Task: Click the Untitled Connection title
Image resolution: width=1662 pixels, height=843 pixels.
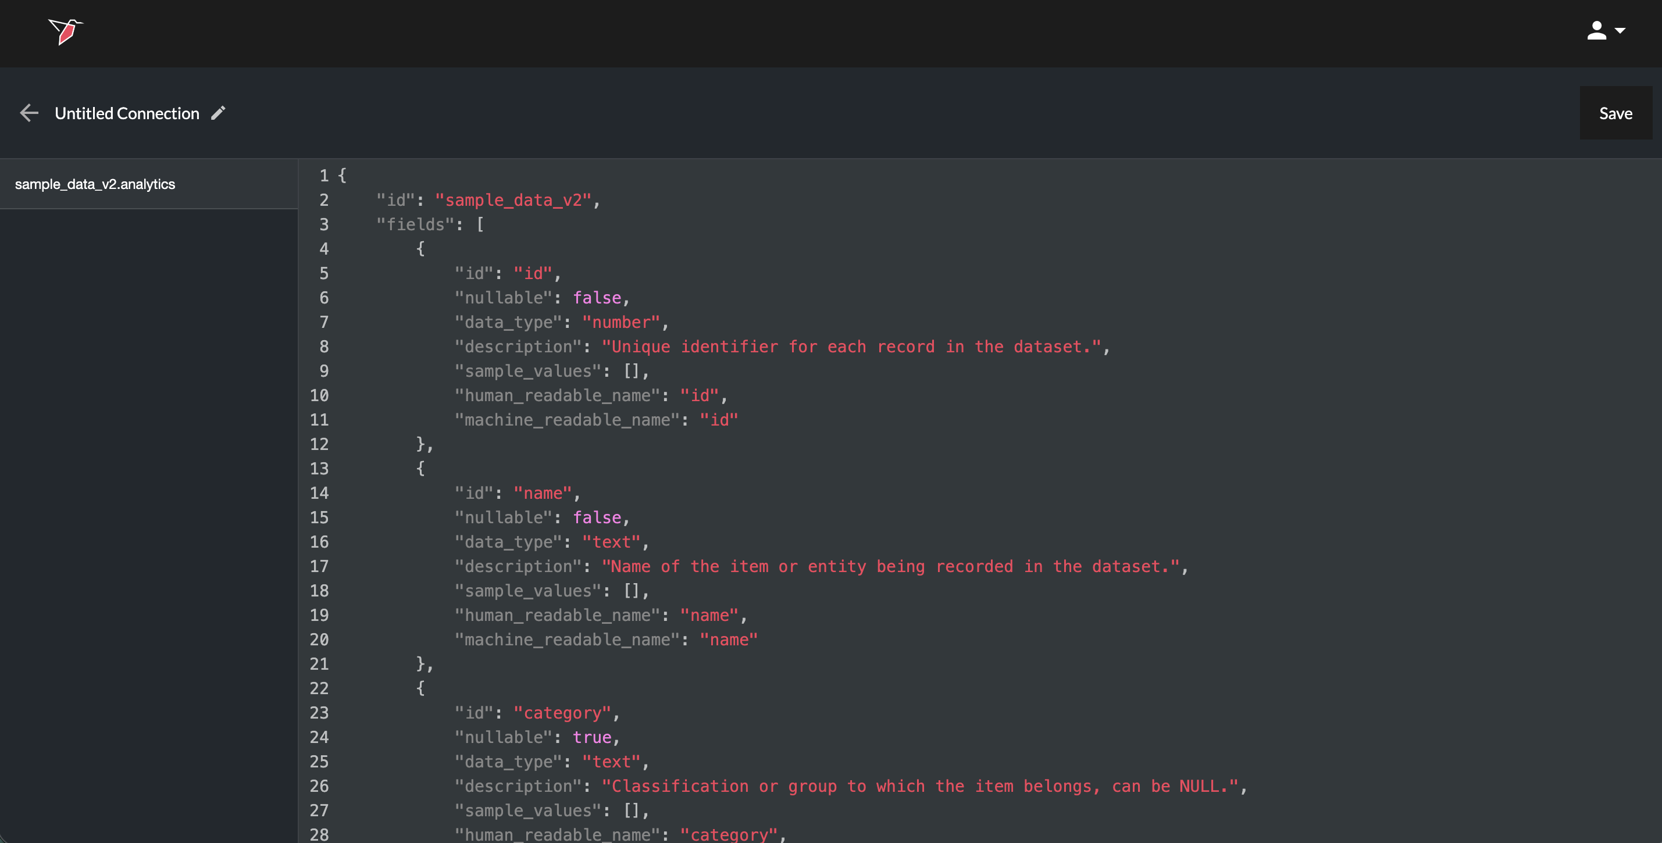Action: point(126,113)
